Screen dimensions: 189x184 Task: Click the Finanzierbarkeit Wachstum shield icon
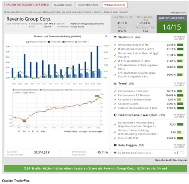point(115,115)
